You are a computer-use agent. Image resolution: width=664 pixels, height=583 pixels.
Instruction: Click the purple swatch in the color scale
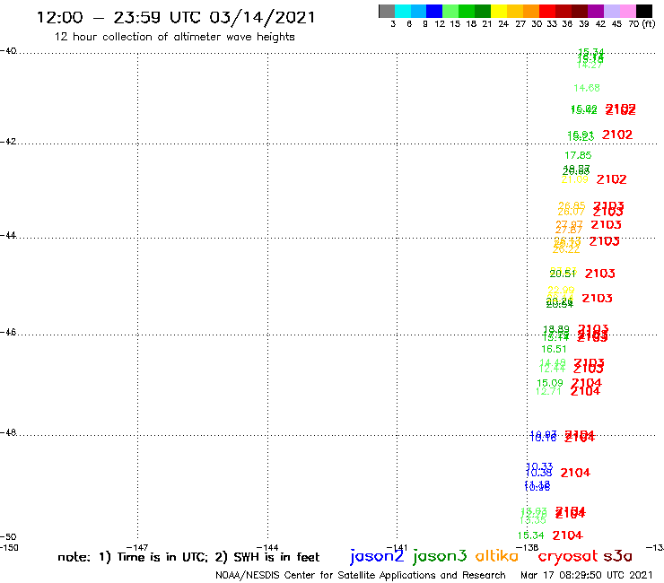click(596, 11)
